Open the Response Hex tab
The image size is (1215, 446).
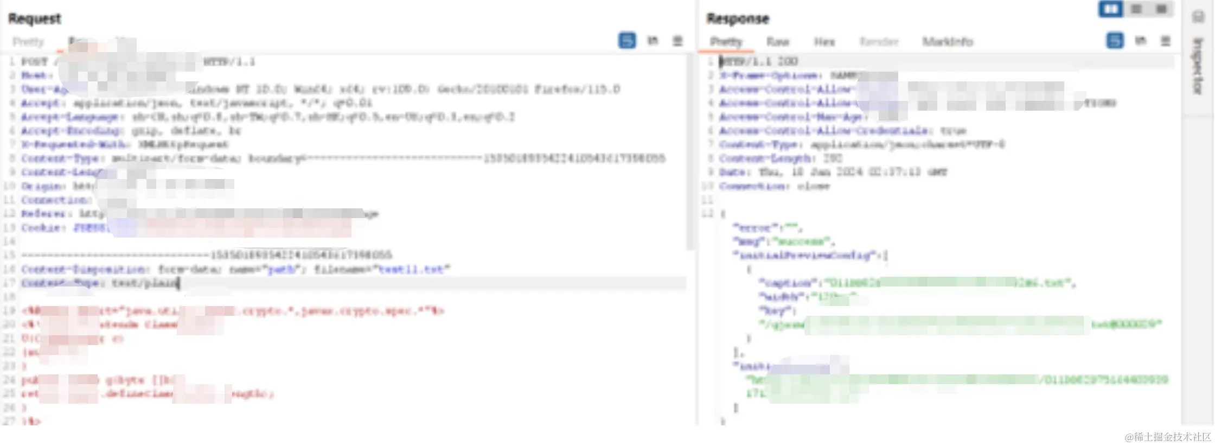[824, 42]
